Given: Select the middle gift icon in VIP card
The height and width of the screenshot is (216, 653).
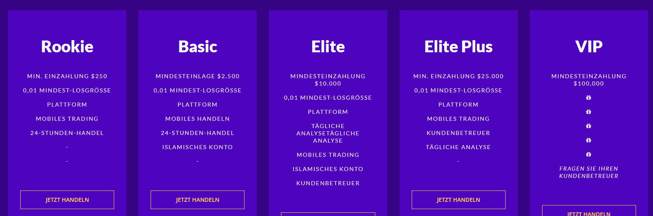Looking at the screenshot, I should click(589, 126).
